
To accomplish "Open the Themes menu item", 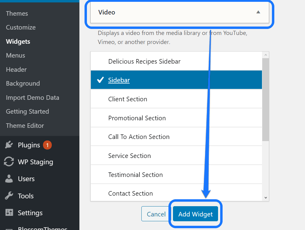I will 17,14.
